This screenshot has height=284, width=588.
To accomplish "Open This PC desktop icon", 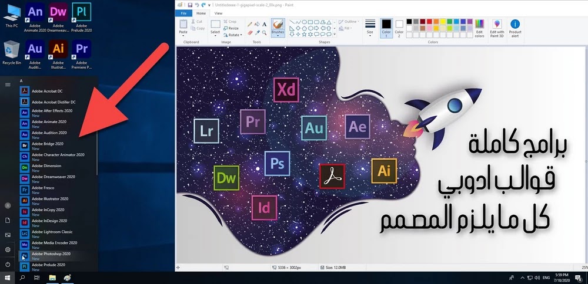I will pyautogui.click(x=12, y=16).
